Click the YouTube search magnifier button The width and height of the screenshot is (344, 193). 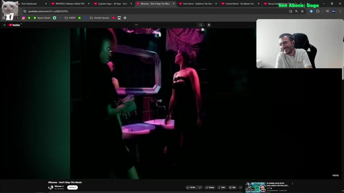point(200,25)
